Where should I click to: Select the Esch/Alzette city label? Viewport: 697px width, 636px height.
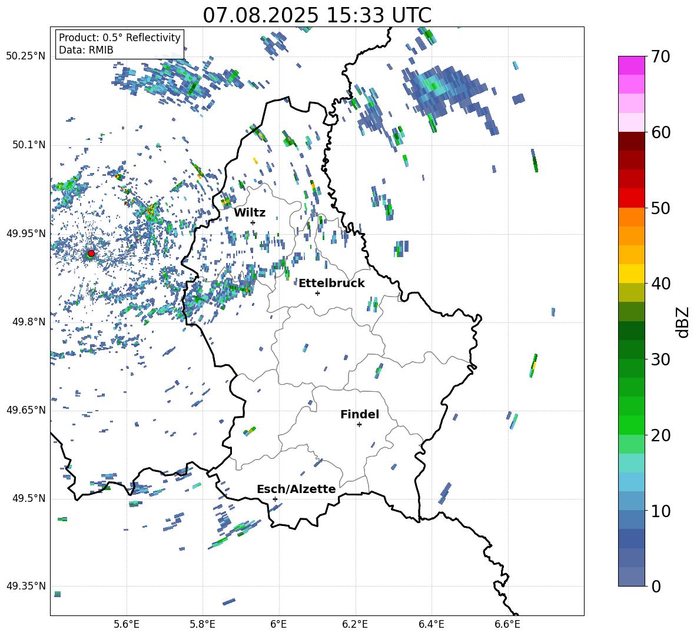pyautogui.click(x=296, y=489)
